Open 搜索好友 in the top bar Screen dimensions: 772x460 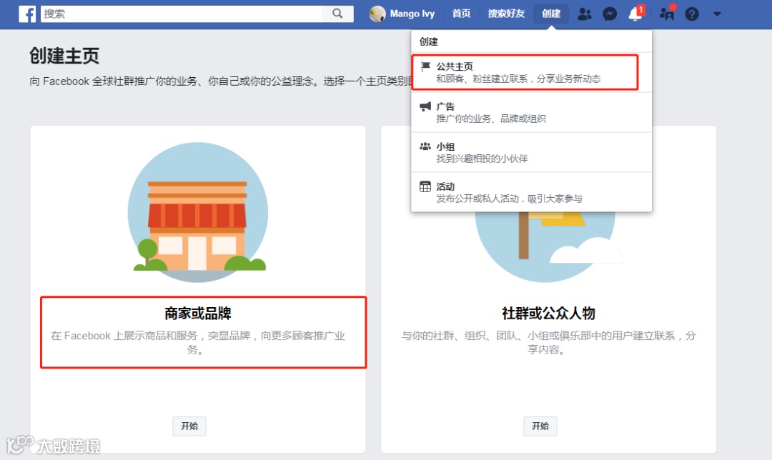[506, 14]
